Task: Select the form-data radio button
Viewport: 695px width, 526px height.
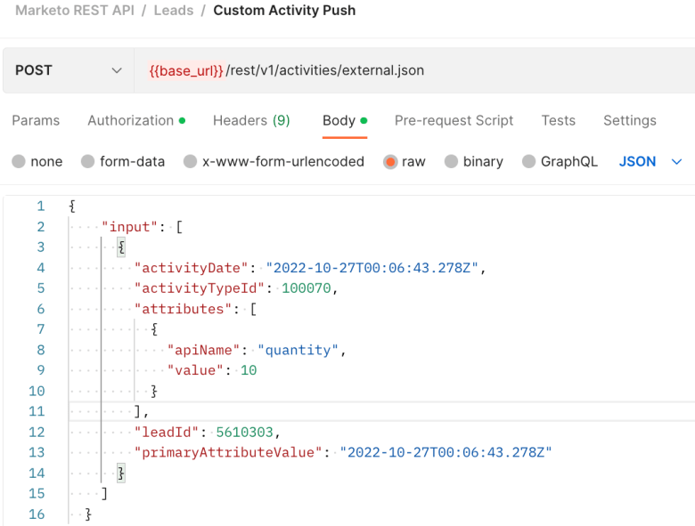Action: point(87,162)
